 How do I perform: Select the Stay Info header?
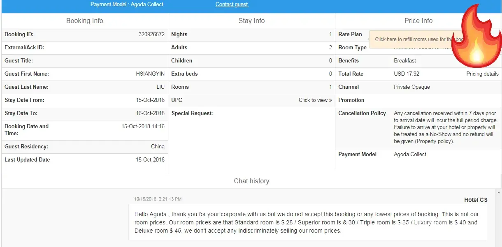click(251, 21)
